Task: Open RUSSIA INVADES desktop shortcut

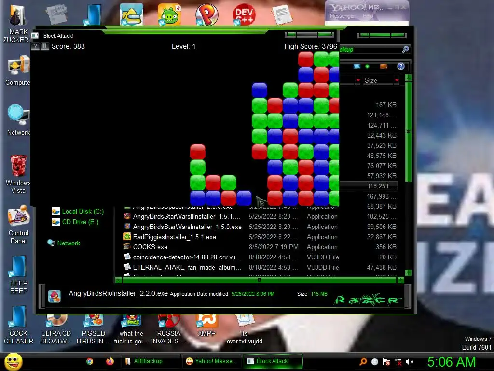Action: tap(168, 330)
